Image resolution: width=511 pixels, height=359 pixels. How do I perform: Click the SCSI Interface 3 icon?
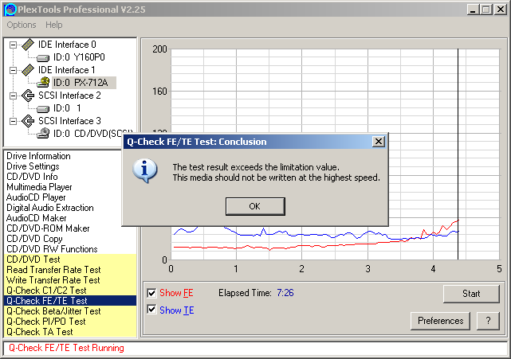[x=28, y=121]
